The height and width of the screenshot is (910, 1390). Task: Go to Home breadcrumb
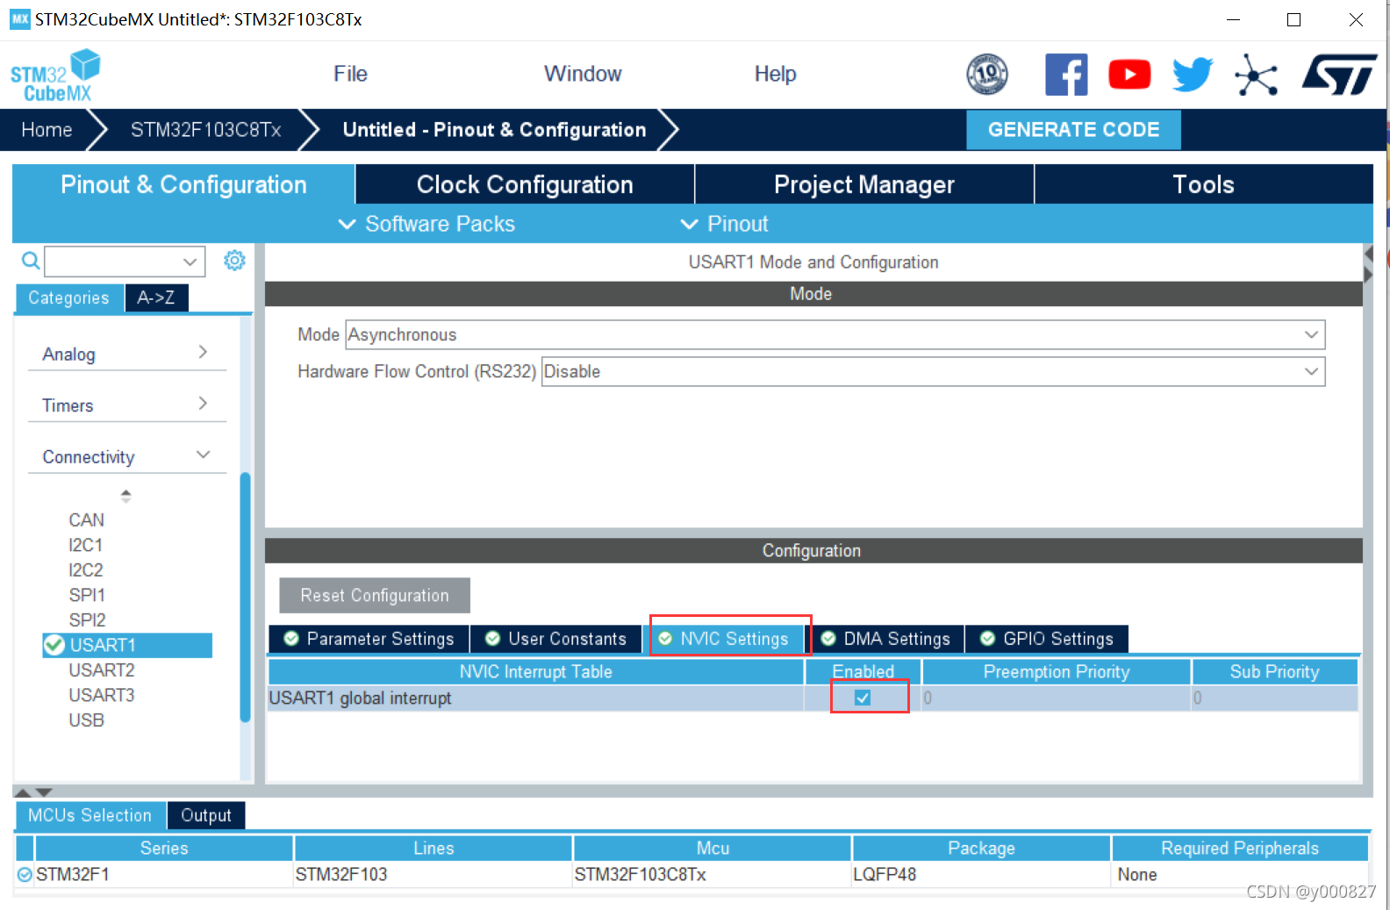47,130
